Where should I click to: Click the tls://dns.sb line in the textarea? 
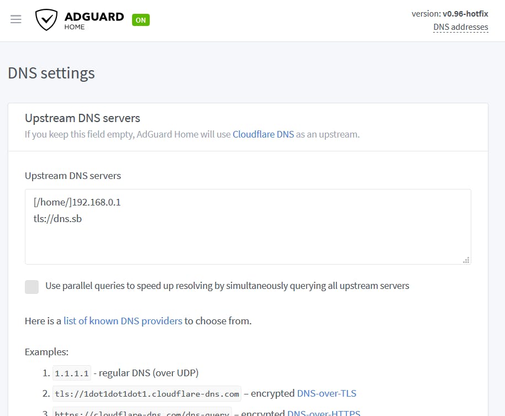click(58, 219)
